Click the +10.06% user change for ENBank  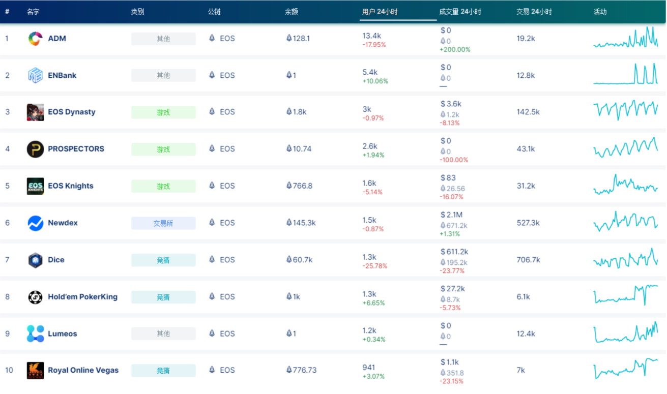coord(375,81)
